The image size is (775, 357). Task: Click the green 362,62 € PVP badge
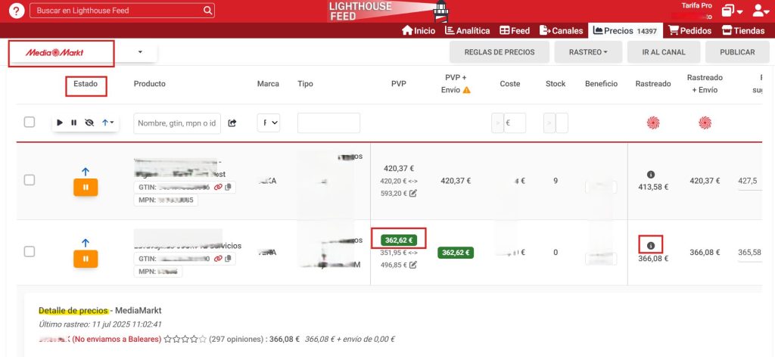tap(399, 241)
